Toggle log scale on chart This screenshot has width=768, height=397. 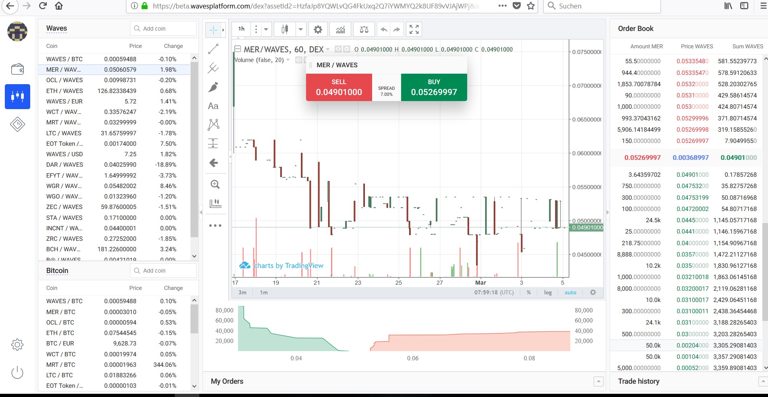click(548, 292)
